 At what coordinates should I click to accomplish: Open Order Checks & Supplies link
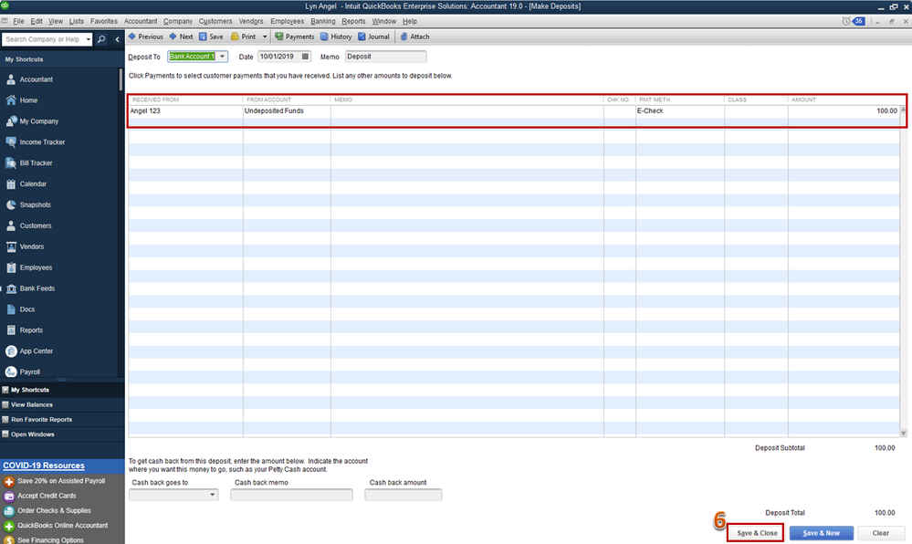tap(54, 511)
